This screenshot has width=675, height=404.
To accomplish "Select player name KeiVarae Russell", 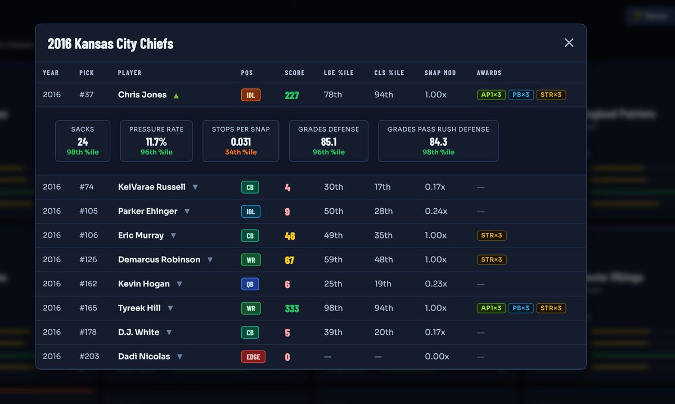I will pyautogui.click(x=152, y=187).
